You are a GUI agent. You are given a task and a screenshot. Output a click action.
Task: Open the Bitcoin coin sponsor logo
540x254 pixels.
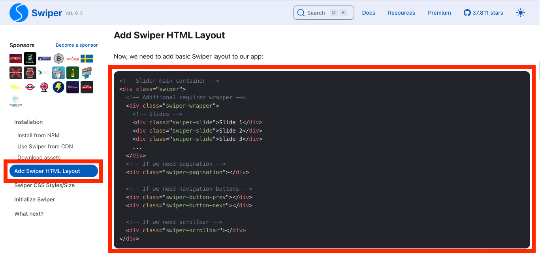tap(58, 59)
